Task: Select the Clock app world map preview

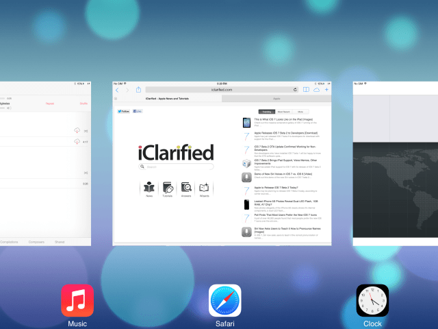Action: click(x=395, y=164)
